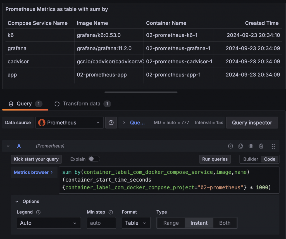Switch to the Transform data tab
This screenshot has width=286, height=239.
[x=82, y=104]
